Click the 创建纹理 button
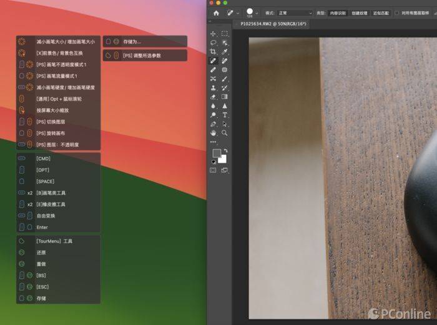The width and height of the screenshot is (437, 325). coord(360,12)
